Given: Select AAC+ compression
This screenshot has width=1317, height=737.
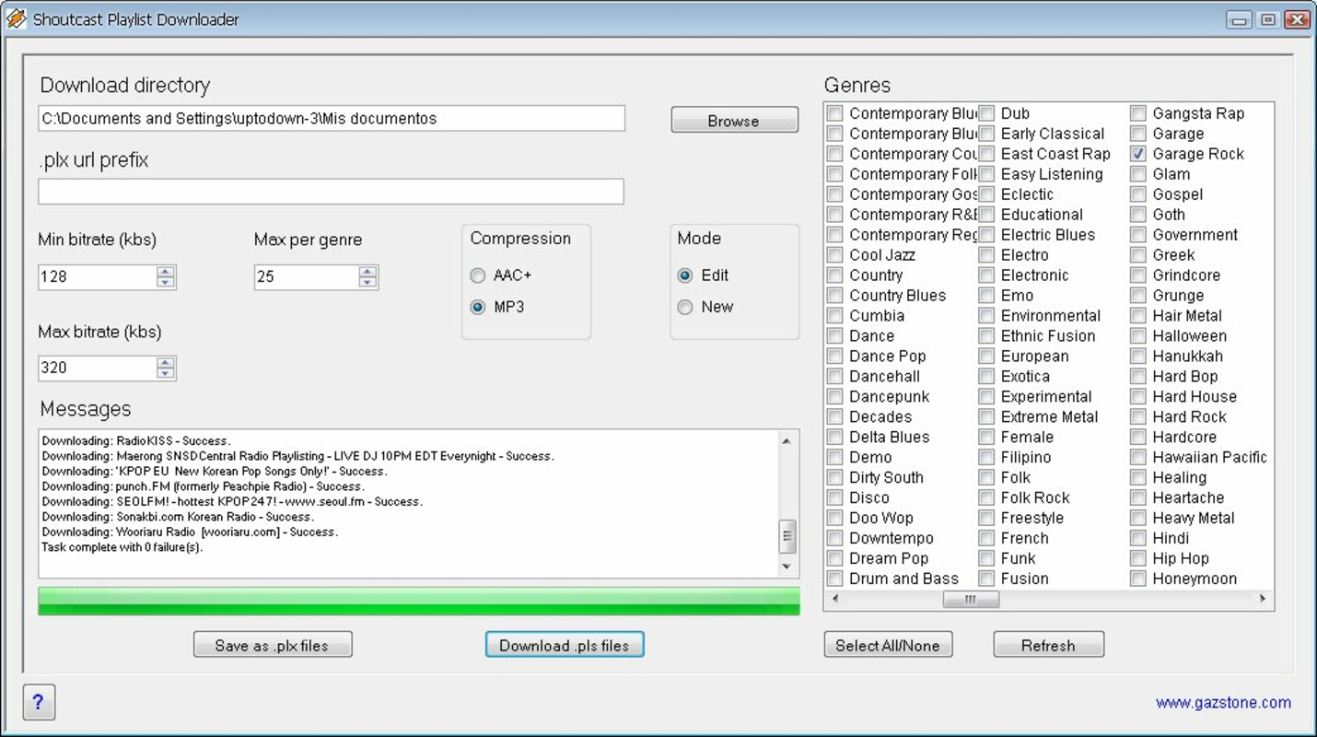Looking at the screenshot, I should tap(478, 275).
